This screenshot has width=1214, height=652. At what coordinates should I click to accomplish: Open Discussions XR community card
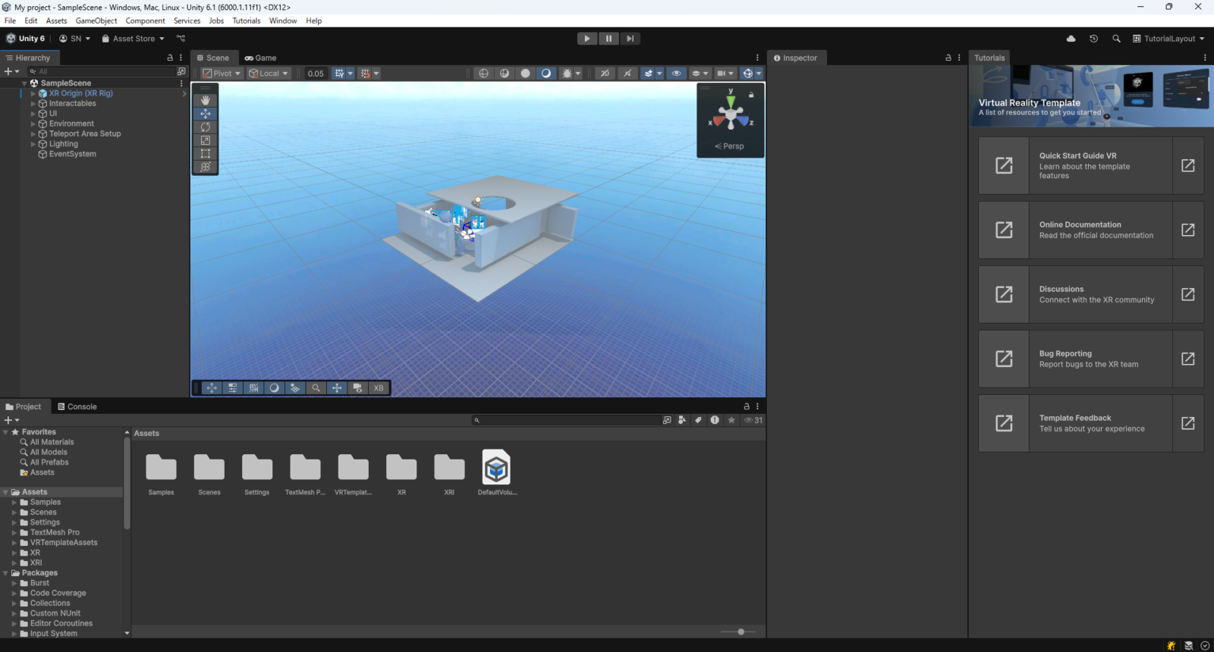(1091, 294)
